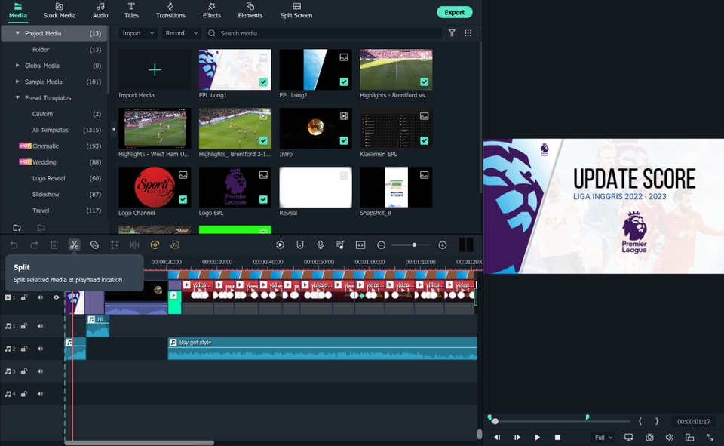The image size is (724, 446).
Task: Select All Templates in sidebar
Action: [51, 130]
